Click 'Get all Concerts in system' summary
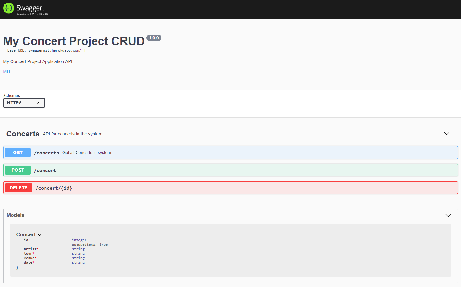The image size is (461, 287). point(86,153)
